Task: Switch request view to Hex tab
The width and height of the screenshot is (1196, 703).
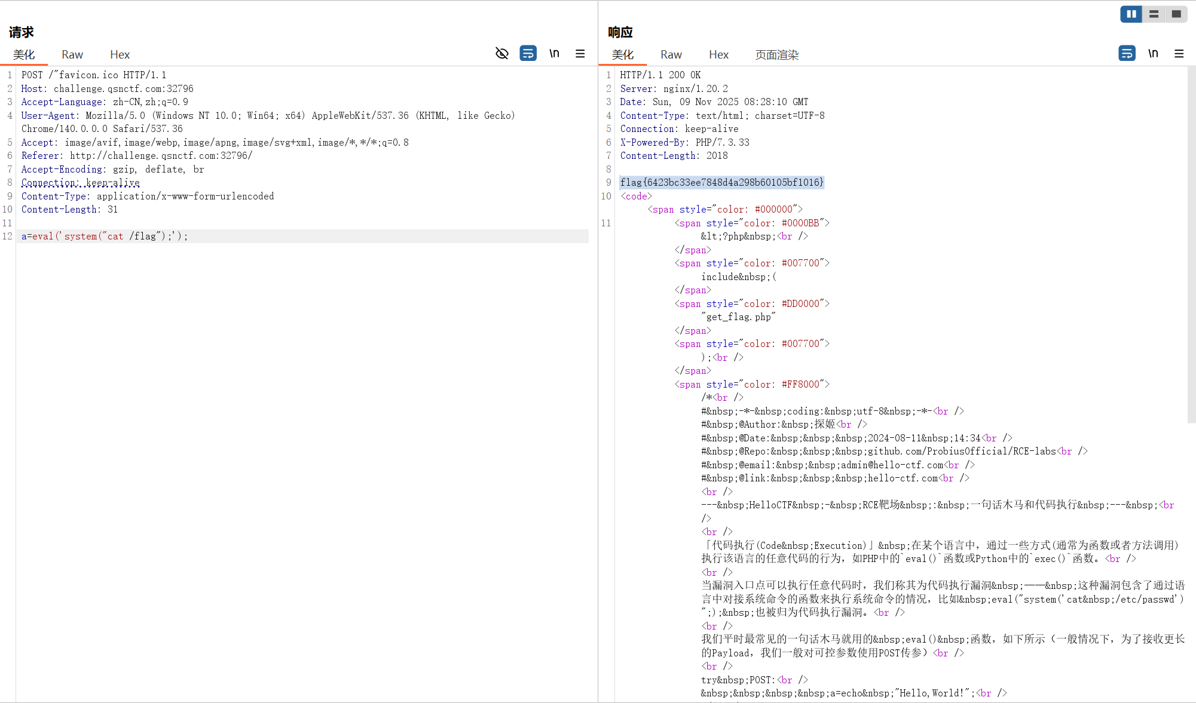Action: [x=120, y=54]
